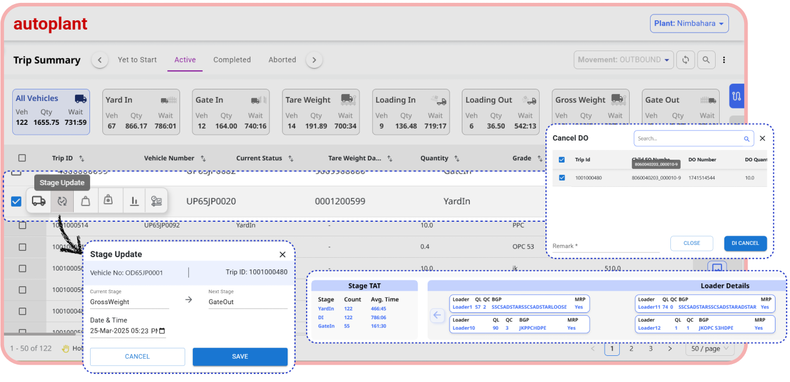Screen dimensions: 790x382
Task: Open the 50 / page size dropdown
Action: [x=710, y=349]
